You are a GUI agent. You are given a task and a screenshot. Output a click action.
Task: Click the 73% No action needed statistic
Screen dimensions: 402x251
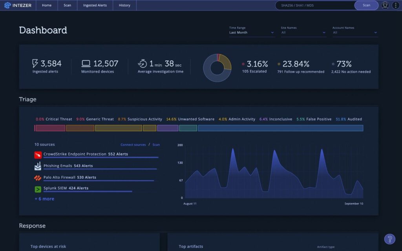click(x=351, y=66)
